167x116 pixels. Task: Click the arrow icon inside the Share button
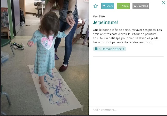[x=104, y=6]
